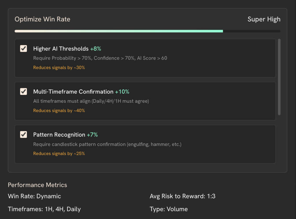
Task: Click the "Reduces signals by ~30%" warning
Action: [x=59, y=67]
